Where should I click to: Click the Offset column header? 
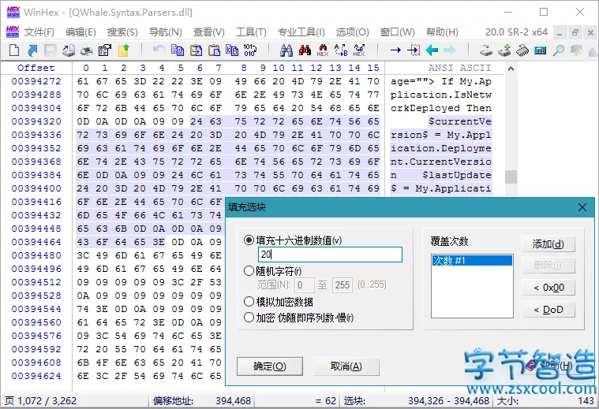(x=36, y=68)
